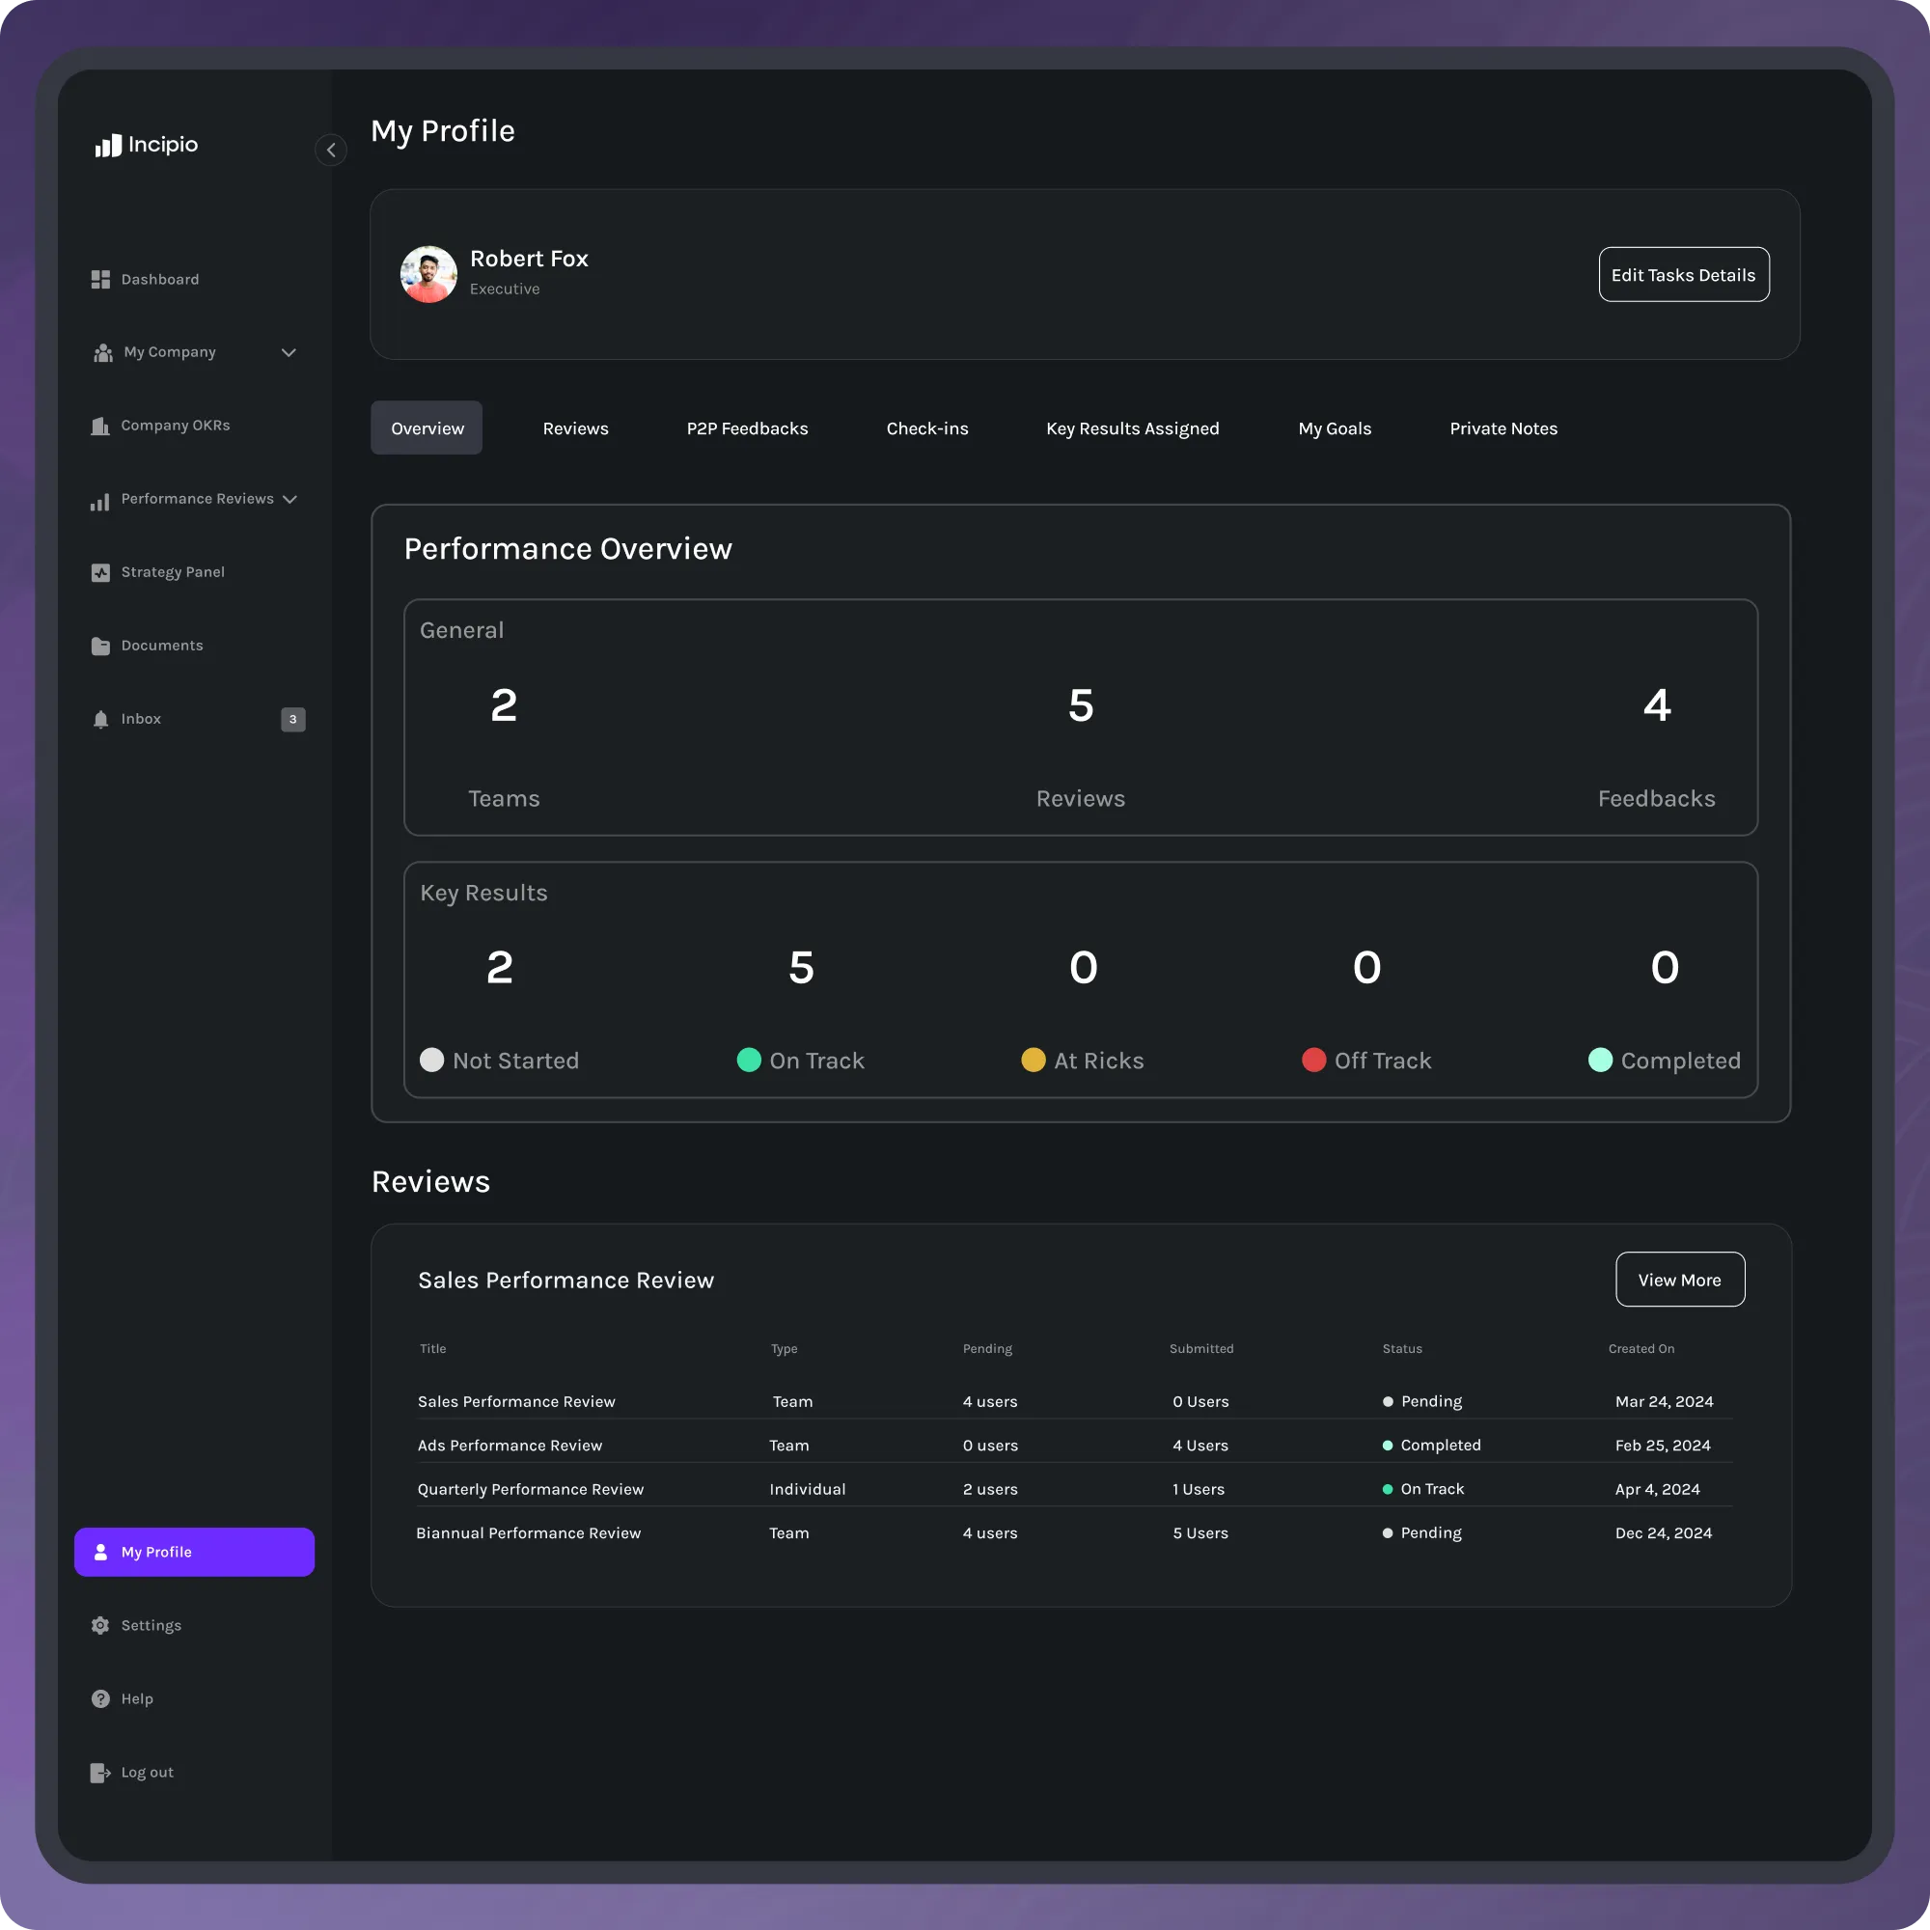Click Robert Fox's profile avatar
This screenshot has height=1930, width=1930.
coord(428,275)
